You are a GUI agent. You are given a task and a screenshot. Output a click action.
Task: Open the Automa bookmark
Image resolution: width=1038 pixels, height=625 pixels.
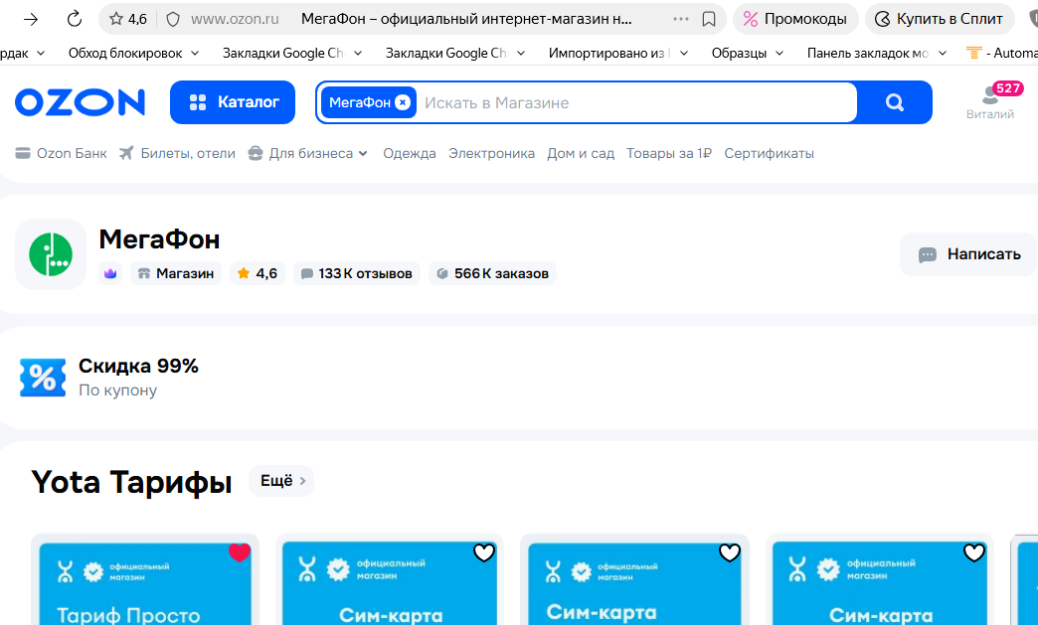(x=1002, y=53)
